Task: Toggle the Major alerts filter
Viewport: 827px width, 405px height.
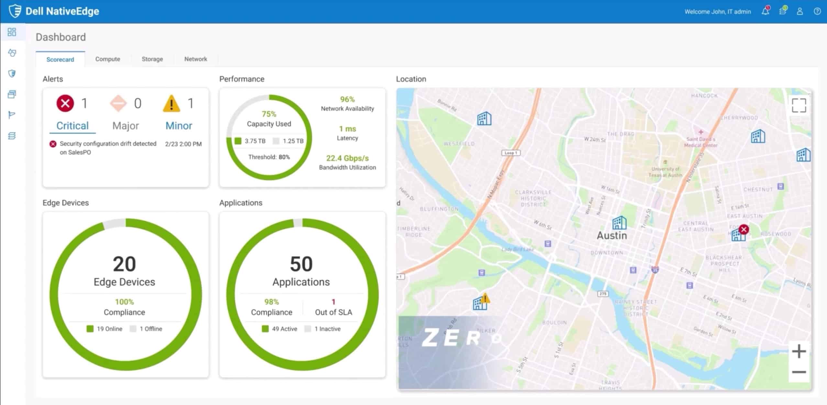Action: 125,125
